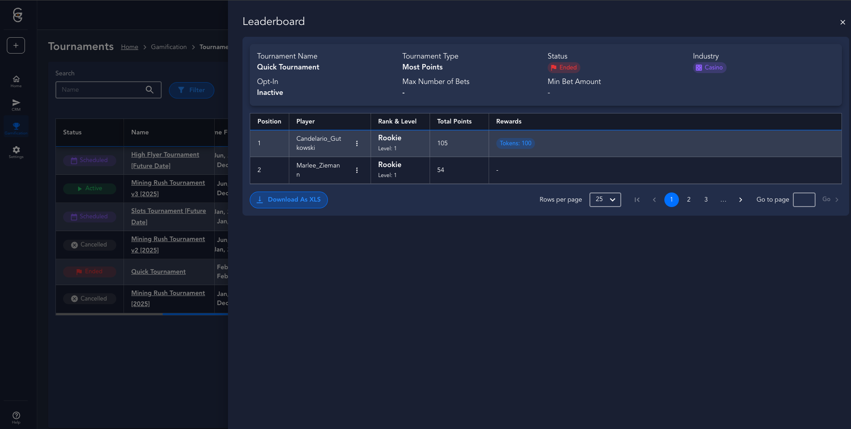This screenshot has width=851, height=429.
Task: Open Help icon in sidebar
Action: tap(16, 417)
